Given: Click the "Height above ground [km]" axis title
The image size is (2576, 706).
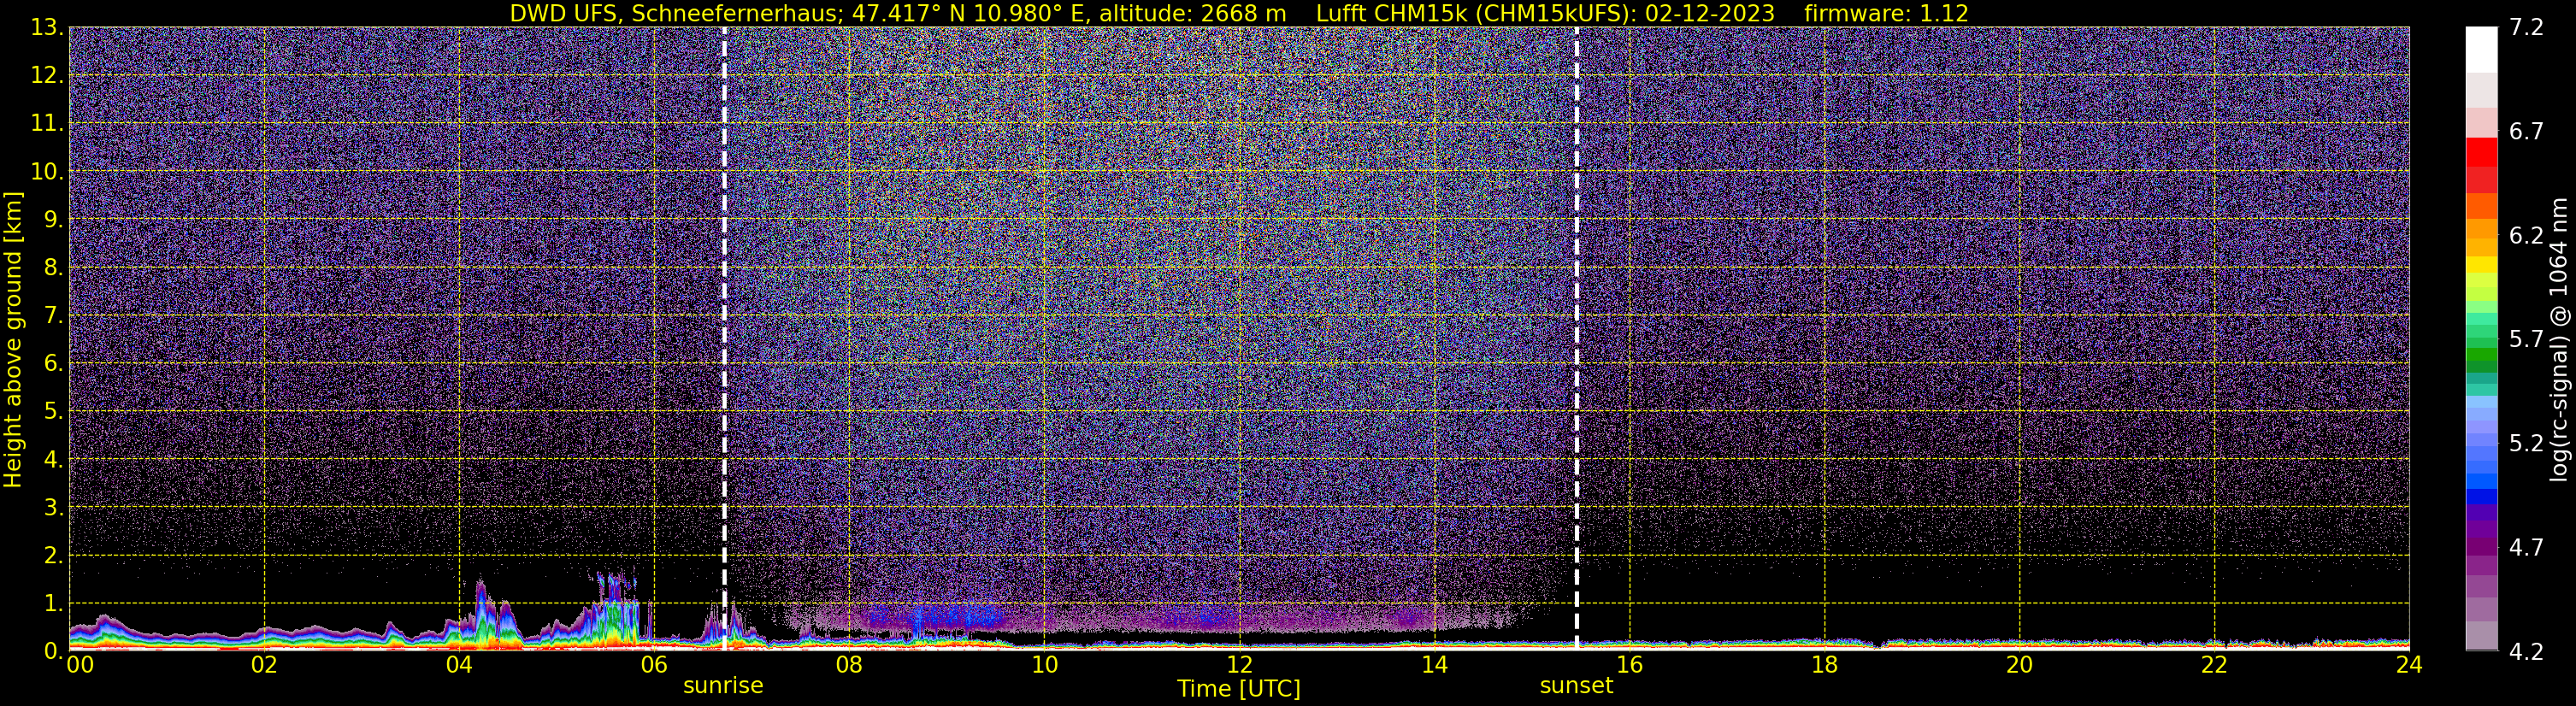Looking at the screenshot, I should tap(13, 339).
